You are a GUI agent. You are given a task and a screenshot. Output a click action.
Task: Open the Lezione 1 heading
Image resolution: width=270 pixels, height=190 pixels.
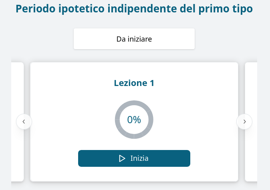click(134, 83)
